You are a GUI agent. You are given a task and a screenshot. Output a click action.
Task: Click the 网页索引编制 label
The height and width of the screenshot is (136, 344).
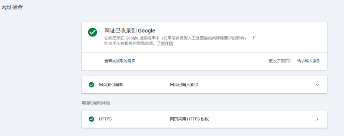pyautogui.click(x=111, y=85)
